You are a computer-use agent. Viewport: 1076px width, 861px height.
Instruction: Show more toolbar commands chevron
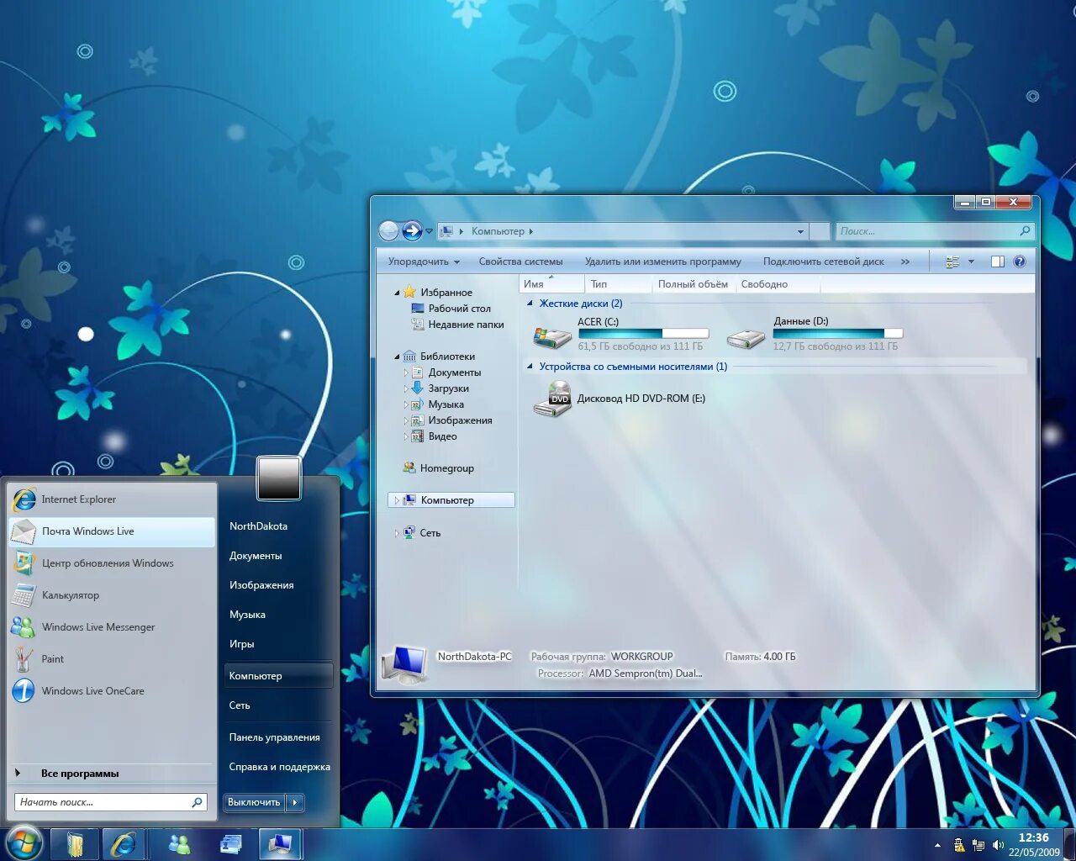[905, 261]
